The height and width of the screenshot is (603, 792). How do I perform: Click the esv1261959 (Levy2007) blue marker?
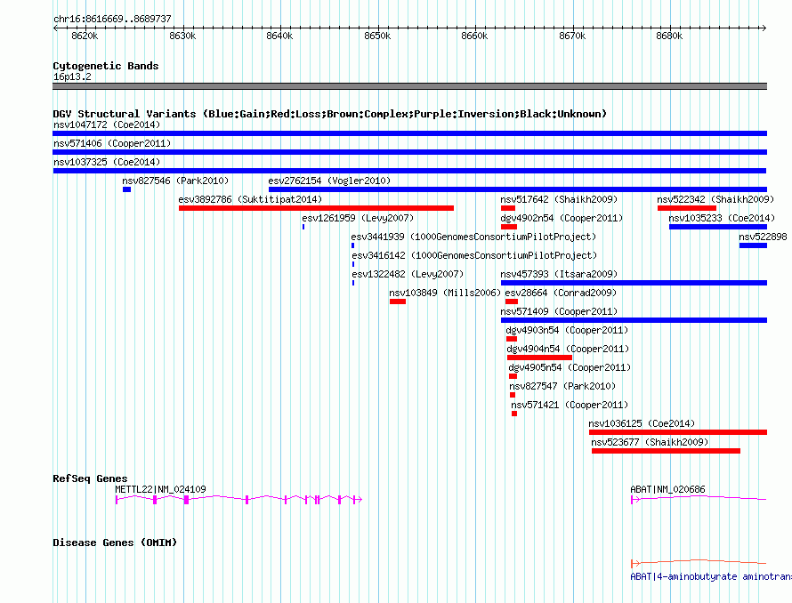(303, 227)
